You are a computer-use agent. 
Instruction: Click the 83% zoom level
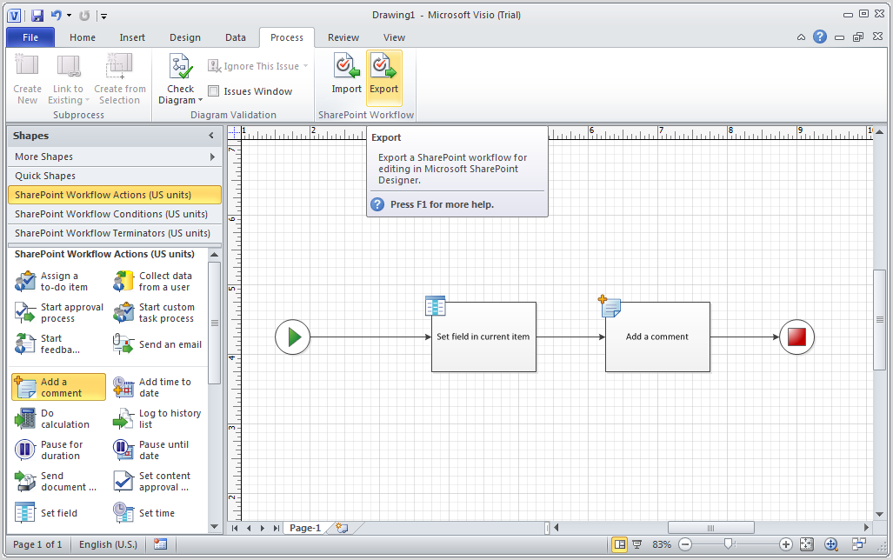[x=661, y=544]
